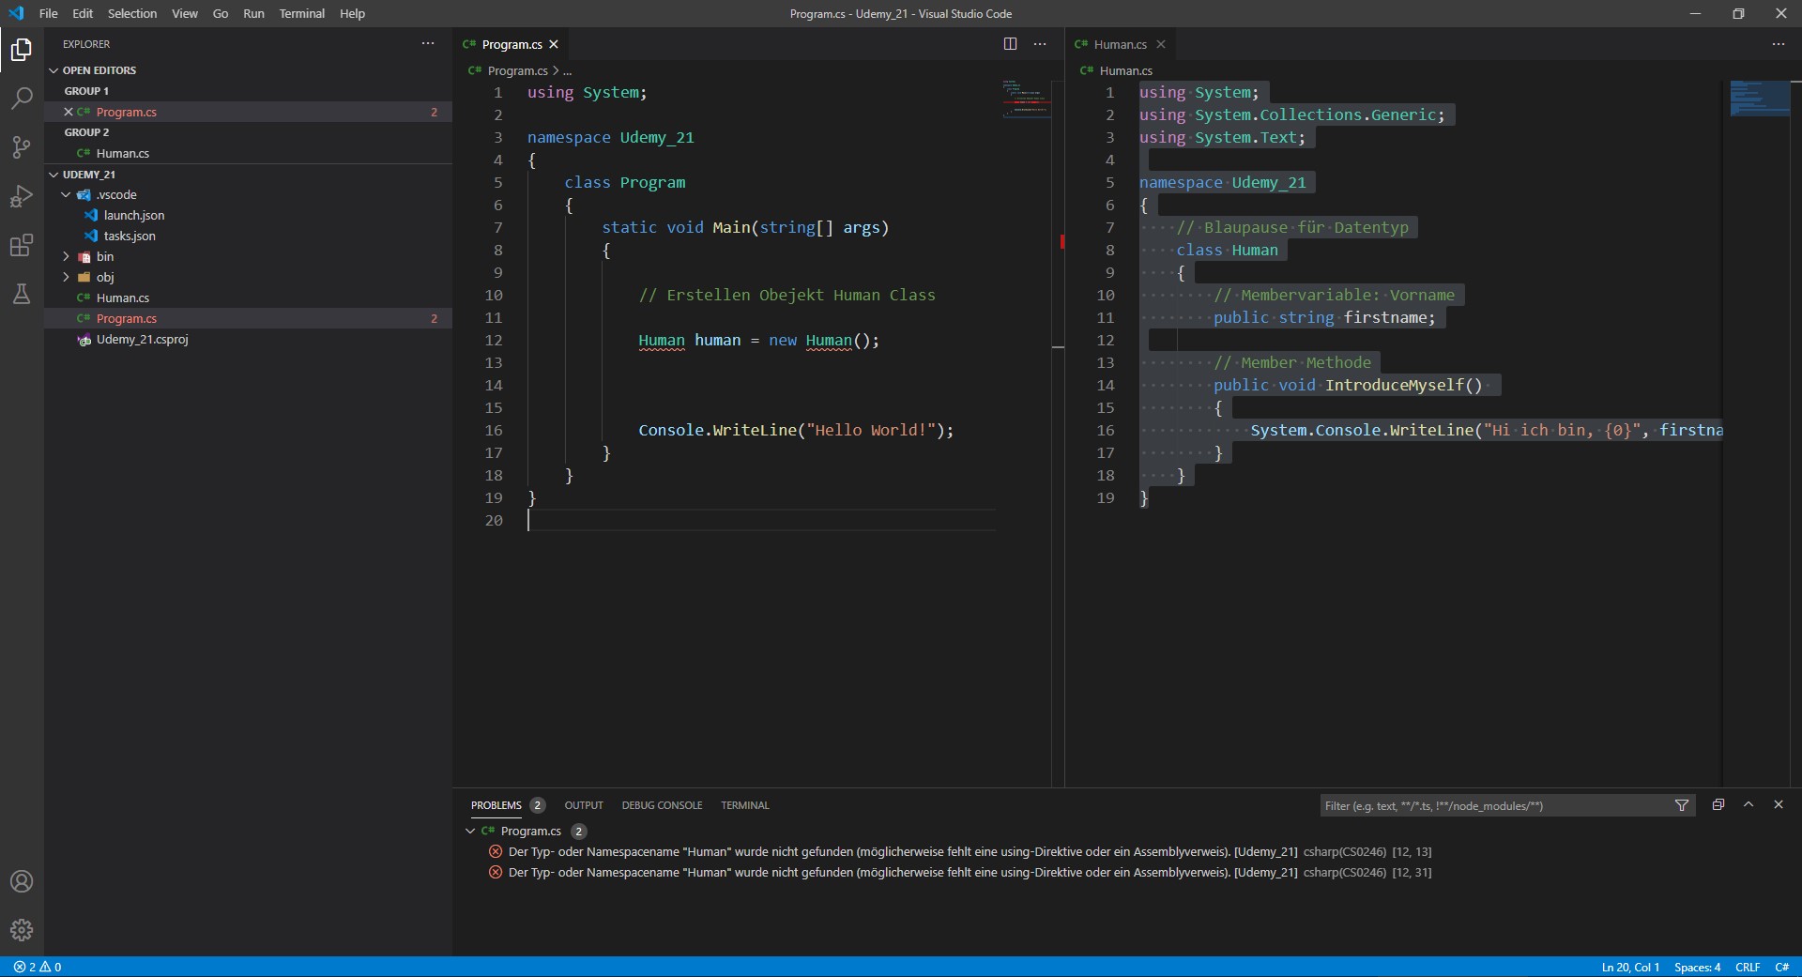Click the filter funnel icon in Problems
Image resolution: width=1802 pixels, height=977 pixels.
1682,805
